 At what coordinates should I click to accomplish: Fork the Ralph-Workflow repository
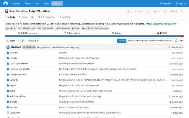[x=174, y=11]
